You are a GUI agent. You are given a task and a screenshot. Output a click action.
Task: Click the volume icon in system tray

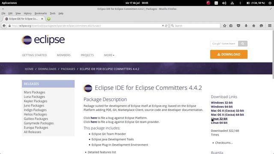pos(224,3)
